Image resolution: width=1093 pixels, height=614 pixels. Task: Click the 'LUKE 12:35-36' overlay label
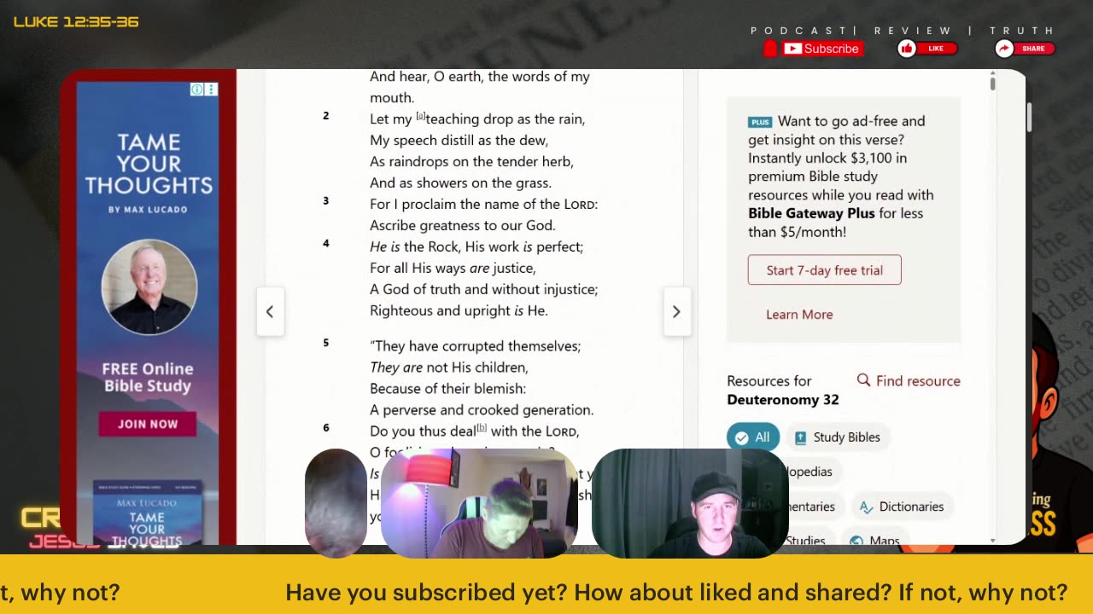pyautogui.click(x=76, y=21)
